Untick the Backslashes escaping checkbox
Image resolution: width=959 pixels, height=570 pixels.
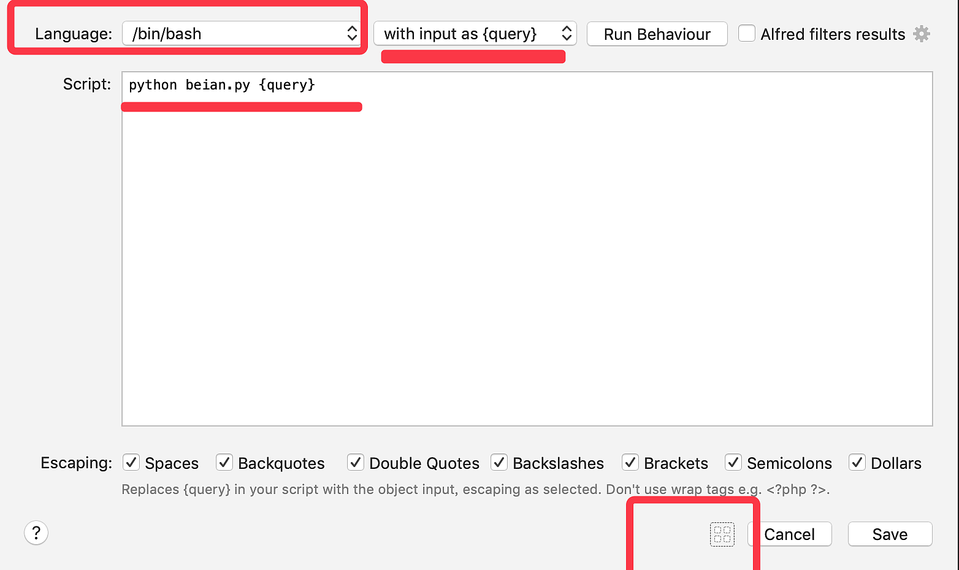point(499,463)
